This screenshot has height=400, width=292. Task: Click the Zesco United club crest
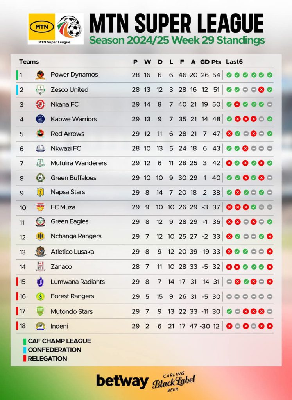40,89
